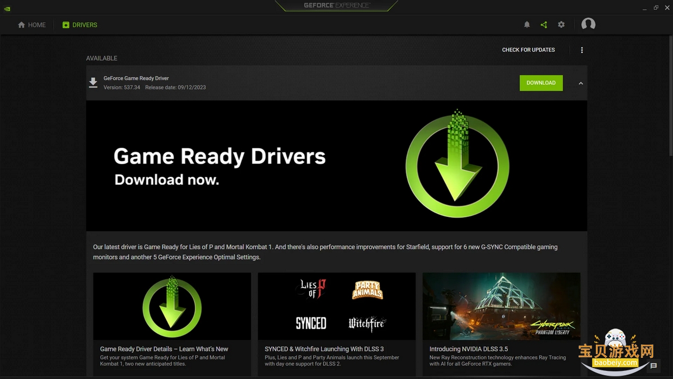Click Check for Updates

(x=529, y=50)
